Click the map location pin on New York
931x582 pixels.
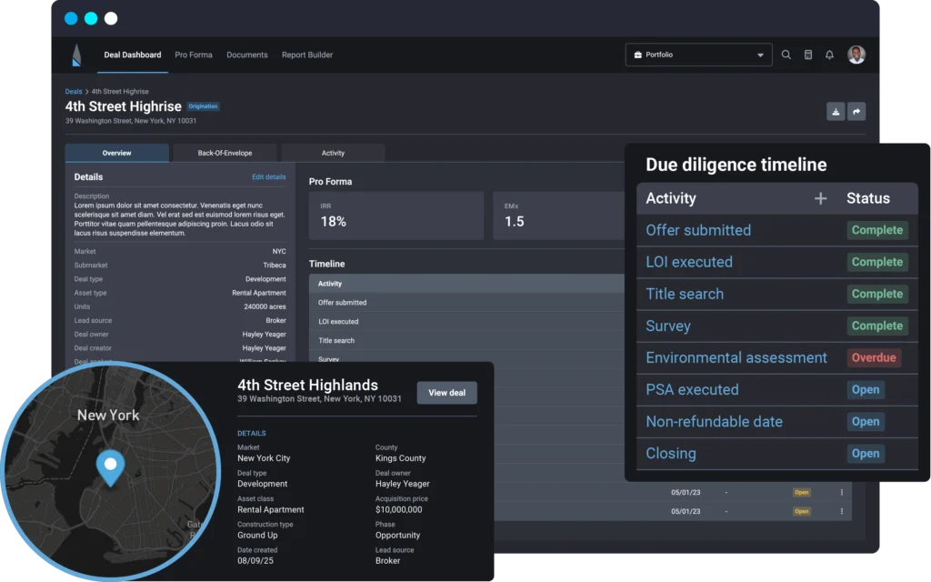(x=110, y=467)
